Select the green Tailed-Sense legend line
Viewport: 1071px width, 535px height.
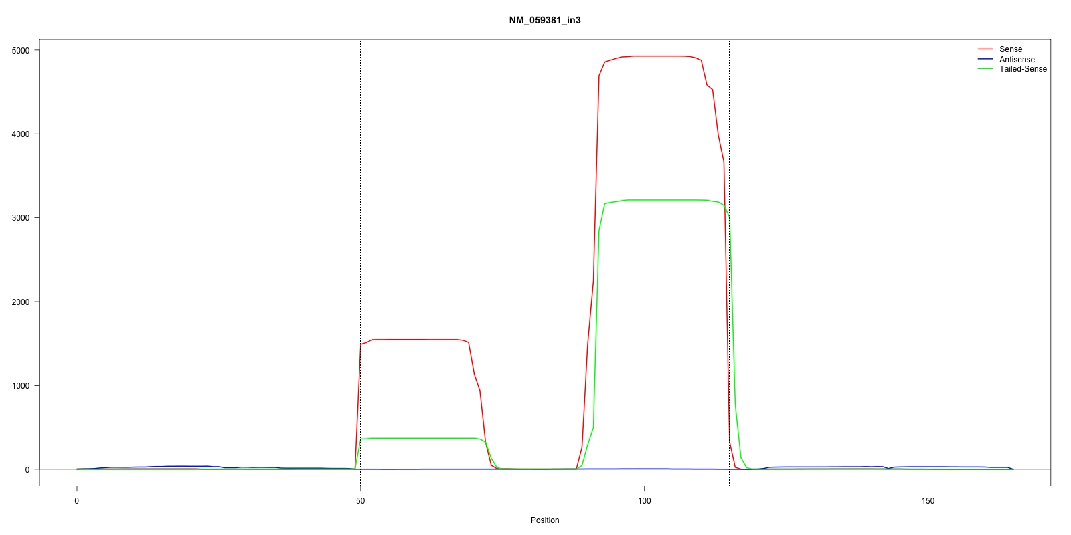coord(985,69)
